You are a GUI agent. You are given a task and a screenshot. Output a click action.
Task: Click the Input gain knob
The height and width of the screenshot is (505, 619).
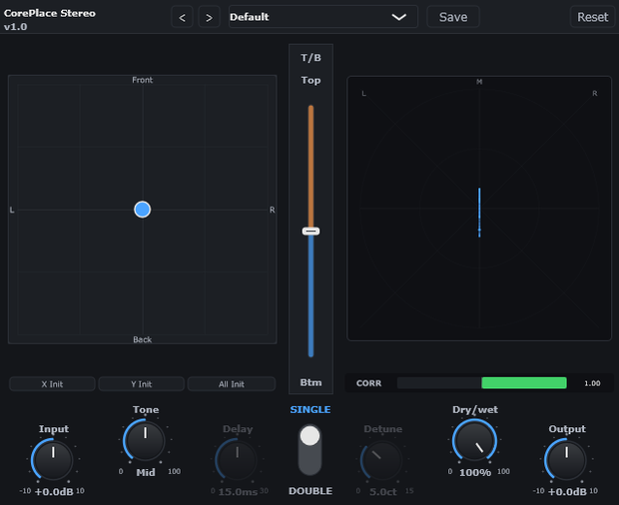[53, 460]
